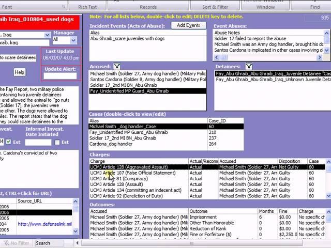Image resolution: width=331 pixels, height=248 pixels.
Task: Click the Disposition column header in Charges
Action: (x=292, y=161)
